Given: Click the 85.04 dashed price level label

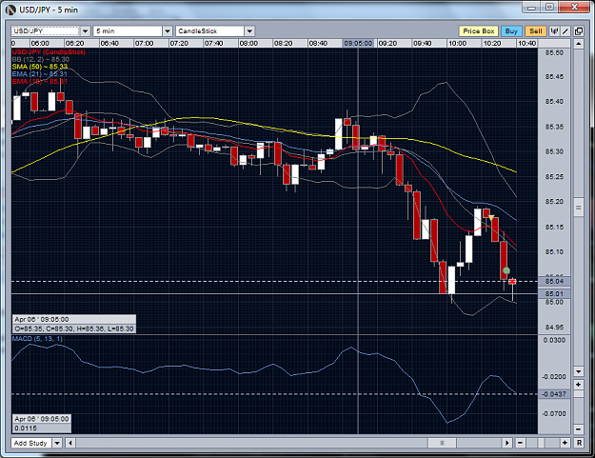Looking at the screenshot, I should pos(554,281).
